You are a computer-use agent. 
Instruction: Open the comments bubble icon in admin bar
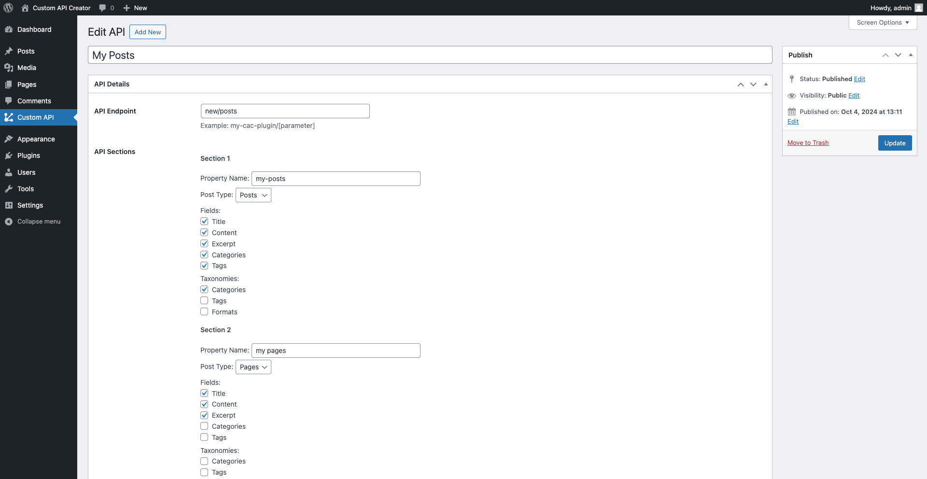102,8
